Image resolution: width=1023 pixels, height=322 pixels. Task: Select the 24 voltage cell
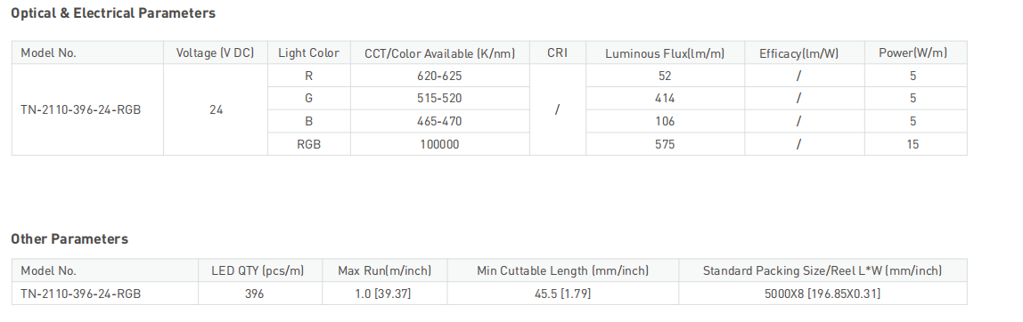click(x=216, y=110)
